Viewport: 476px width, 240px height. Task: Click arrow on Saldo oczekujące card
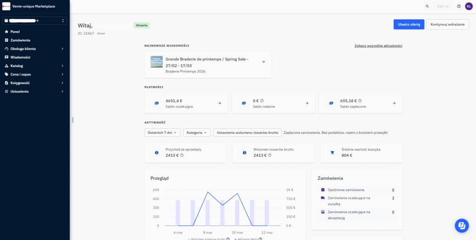click(219, 103)
